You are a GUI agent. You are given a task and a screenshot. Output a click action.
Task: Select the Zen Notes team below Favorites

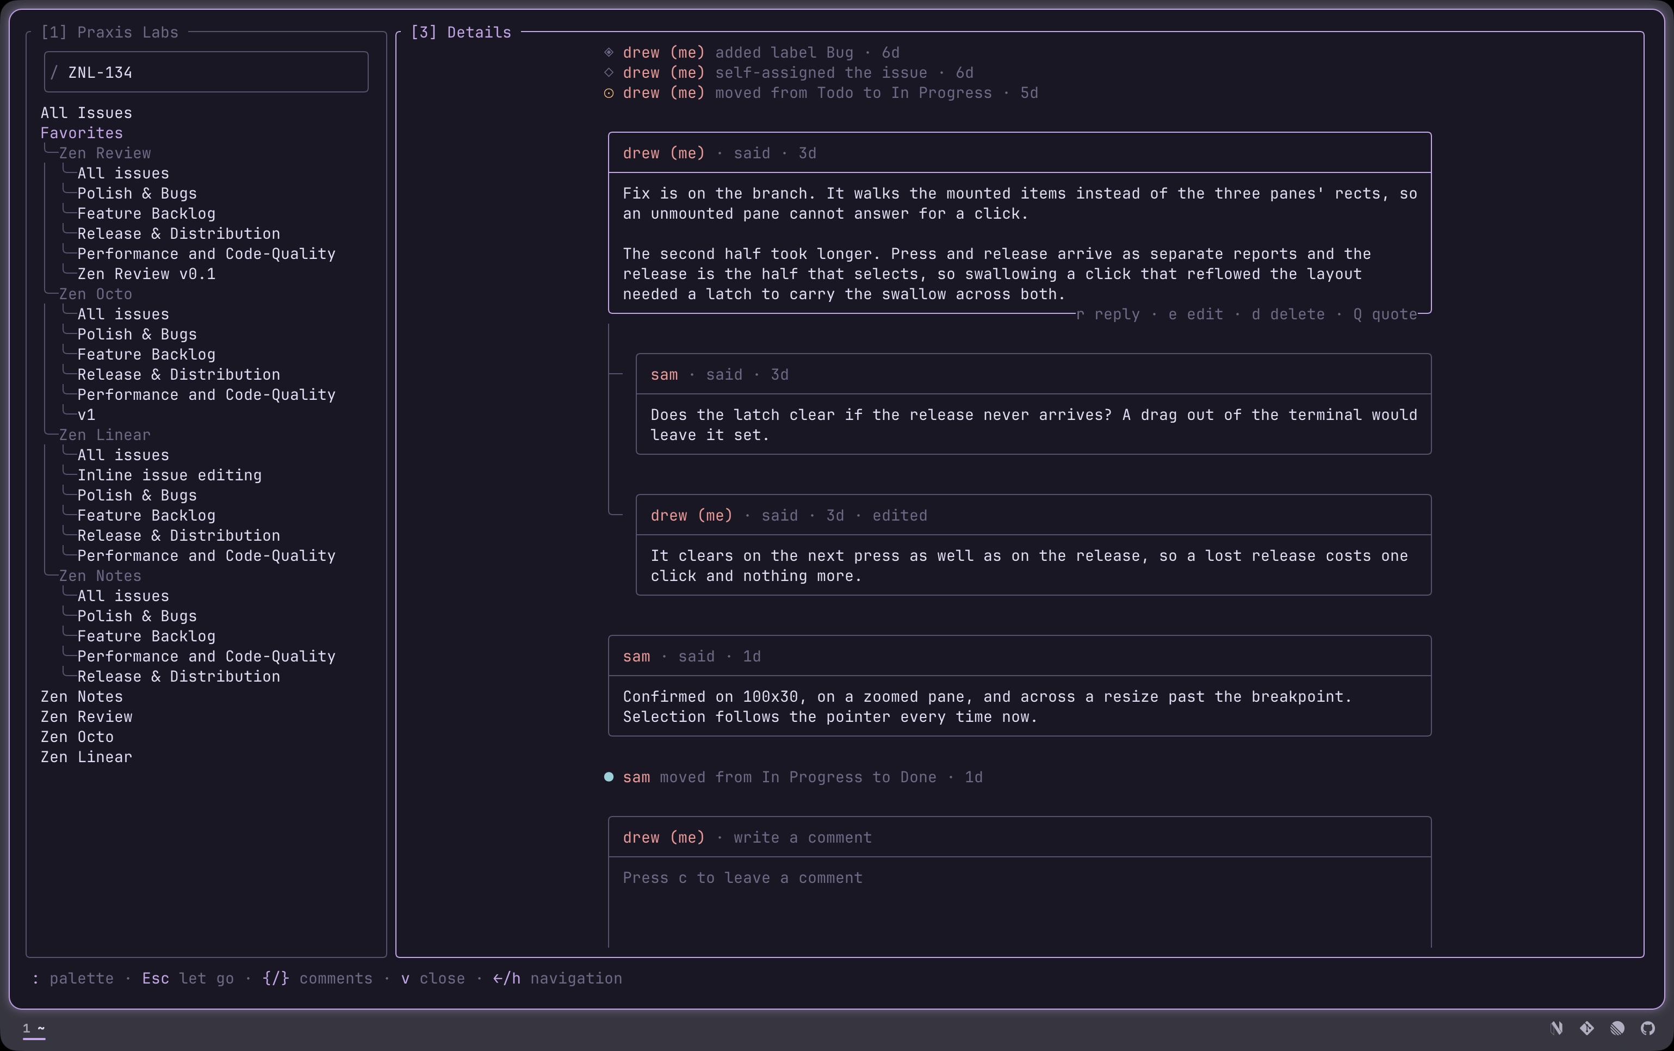pyautogui.click(x=81, y=696)
